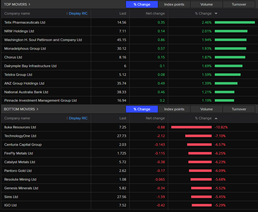Select Washington H. Soul Pattinson and Company Ltd
The height and width of the screenshot is (212, 258).
click(x=43, y=40)
